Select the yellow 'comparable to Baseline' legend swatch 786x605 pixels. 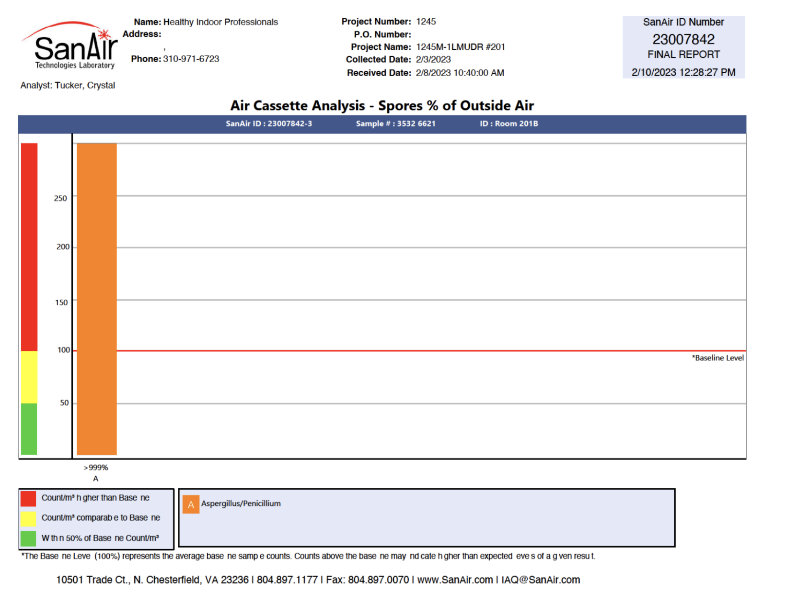click(x=28, y=518)
